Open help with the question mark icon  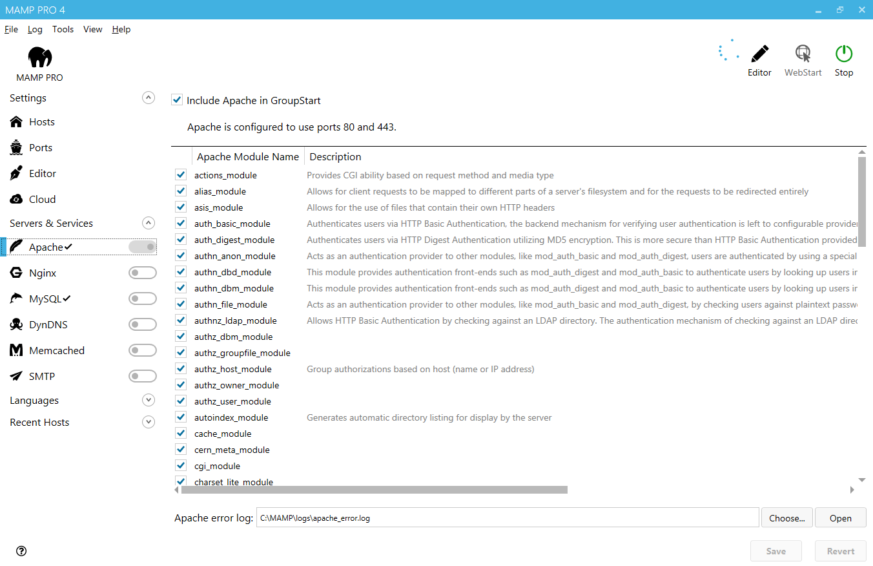tap(21, 551)
